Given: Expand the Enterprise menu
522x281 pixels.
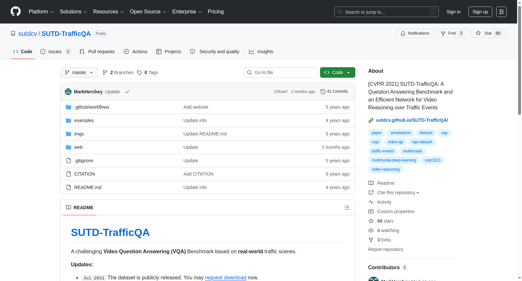Looking at the screenshot, I should click(187, 12).
